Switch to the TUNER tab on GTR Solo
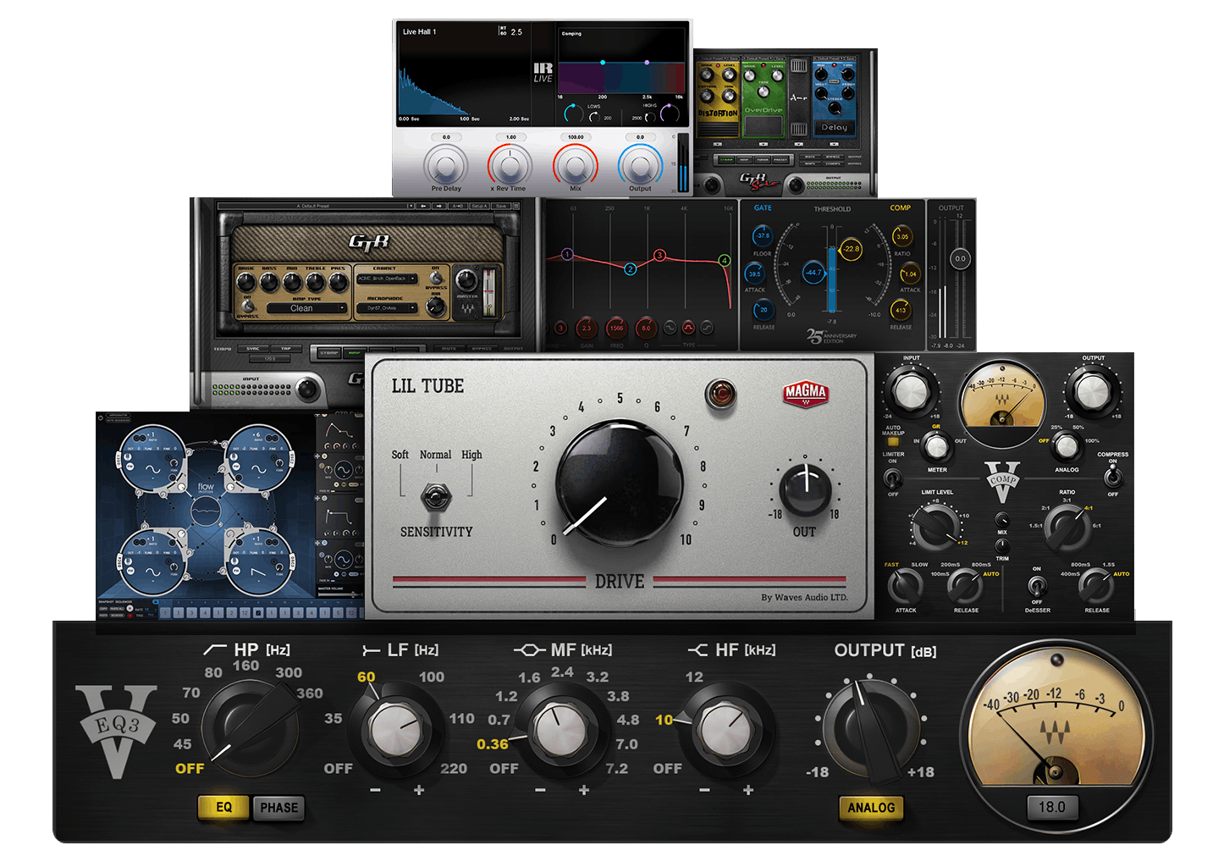This screenshot has height=862, width=1224. pyautogui.click(x=762, y=160)
